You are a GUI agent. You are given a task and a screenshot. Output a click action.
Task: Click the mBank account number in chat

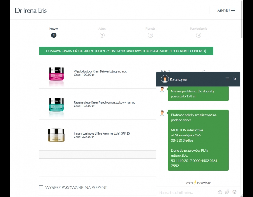point(194,163)
